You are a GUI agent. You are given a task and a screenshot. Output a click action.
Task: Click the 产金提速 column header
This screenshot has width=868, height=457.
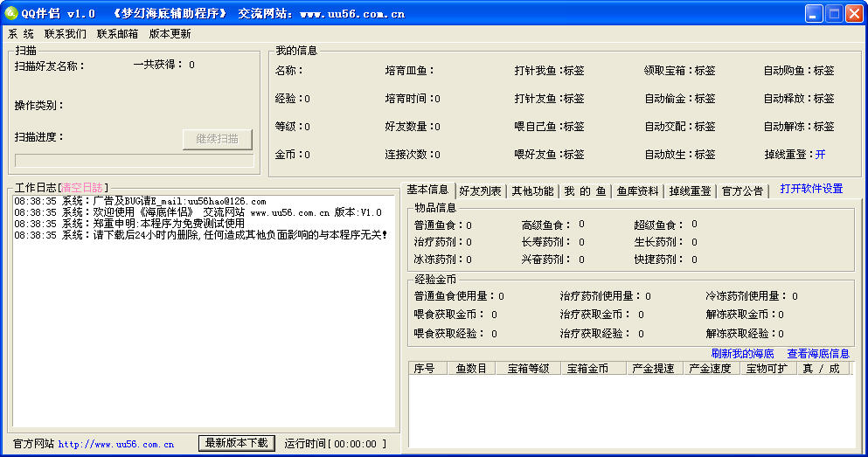click(655, 369)
